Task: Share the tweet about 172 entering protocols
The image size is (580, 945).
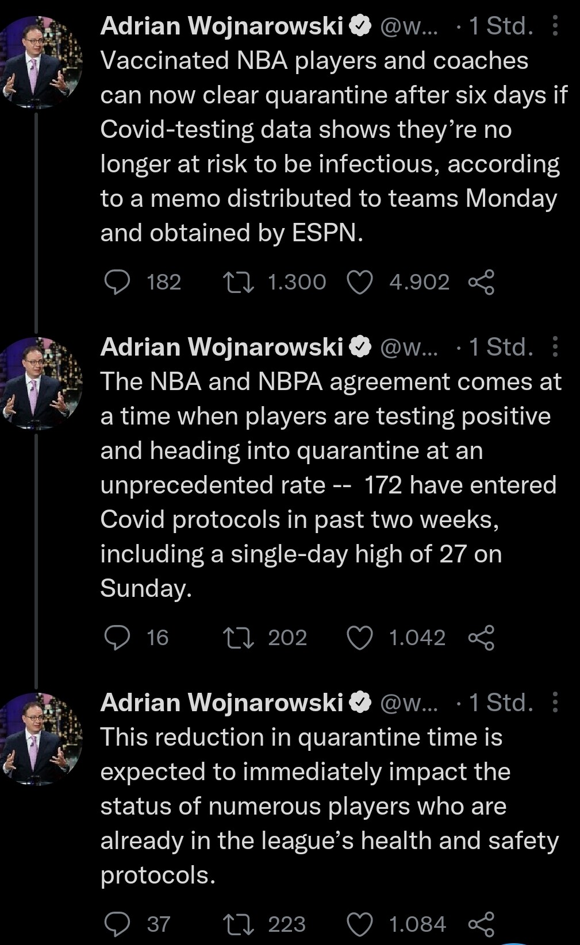Action: 482,638
